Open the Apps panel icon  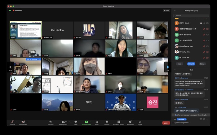[x=140, y=122]
